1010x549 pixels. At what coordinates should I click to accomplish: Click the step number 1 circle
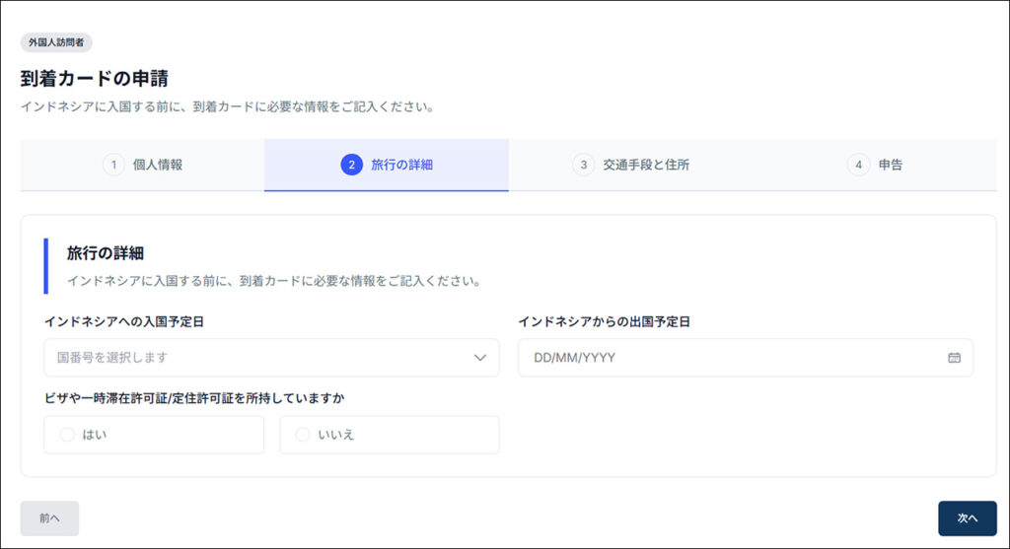pyautogui.click(x=114, y=165)
